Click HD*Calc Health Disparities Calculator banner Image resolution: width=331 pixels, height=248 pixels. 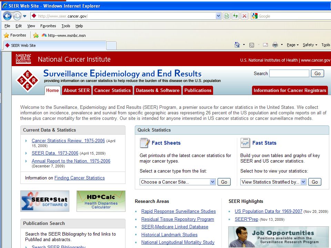(x=101, y=201)
